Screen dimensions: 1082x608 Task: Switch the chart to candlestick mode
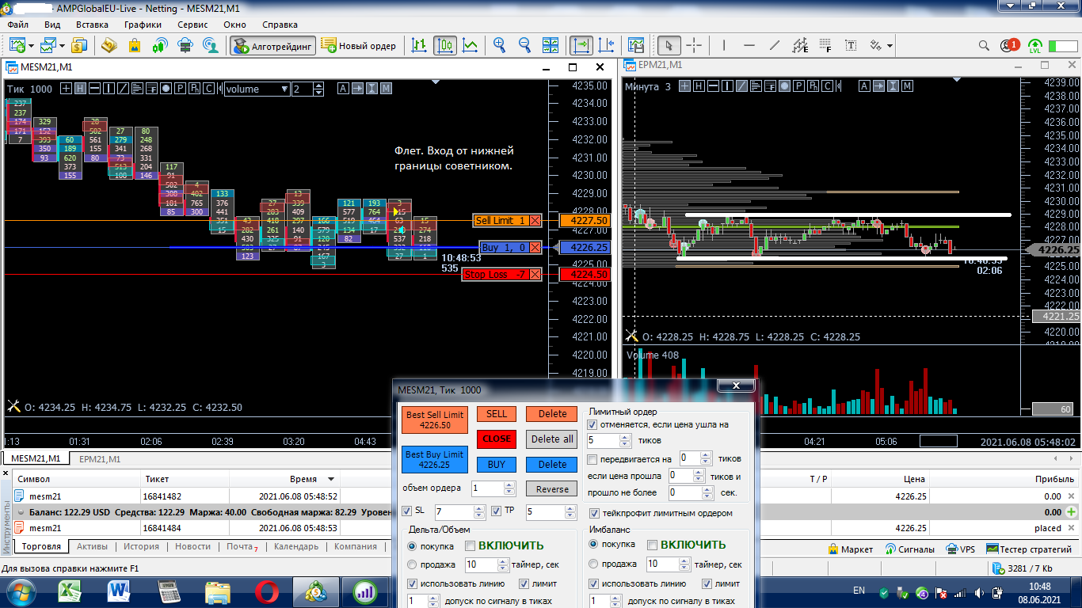(x=444, y=45)
